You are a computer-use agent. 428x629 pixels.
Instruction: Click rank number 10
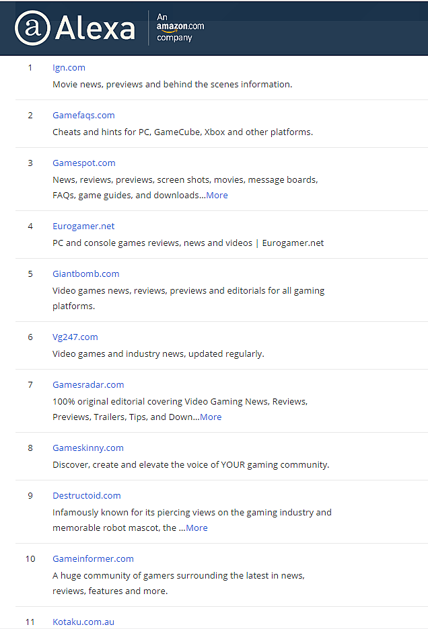click(30, 559)
